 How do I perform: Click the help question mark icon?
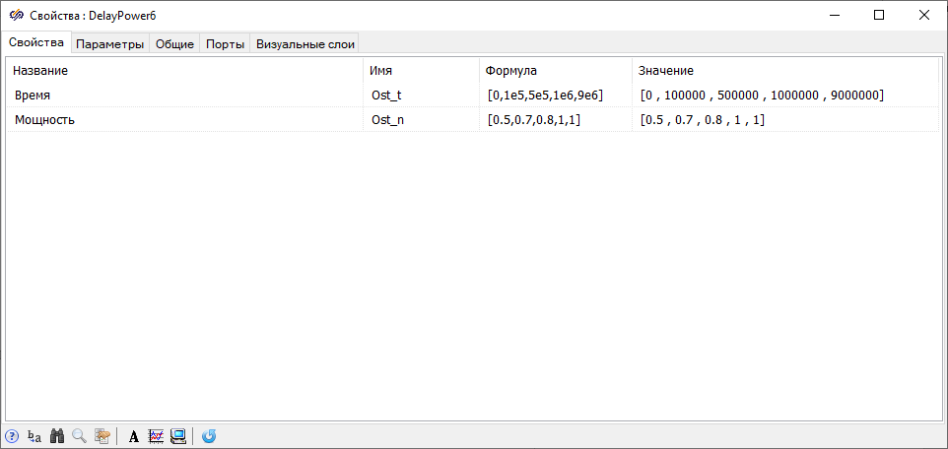pos(12,436)
